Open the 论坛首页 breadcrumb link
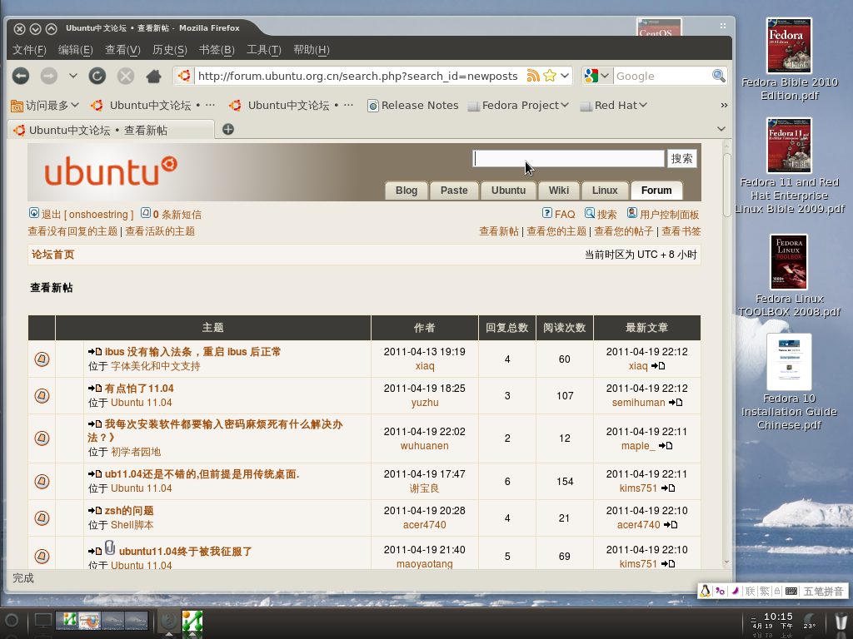This screenshot has width=853, height=639. coord(52,255)
